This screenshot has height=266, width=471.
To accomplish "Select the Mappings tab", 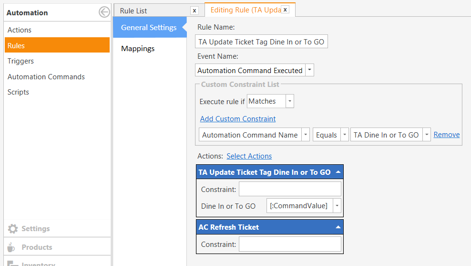I will [138, 49].
